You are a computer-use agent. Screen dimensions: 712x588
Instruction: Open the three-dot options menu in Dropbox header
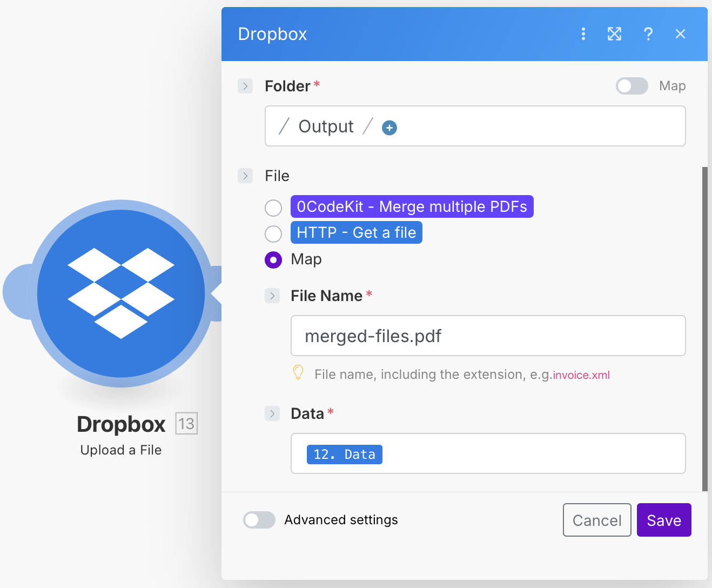pos(583,34)
